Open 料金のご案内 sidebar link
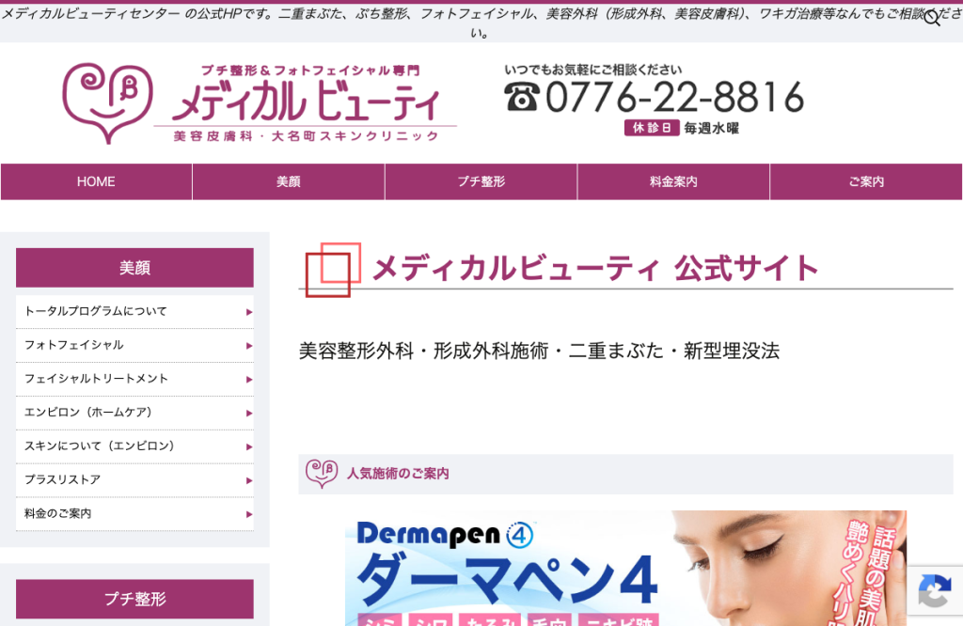Image resolution: width=963 pixels, height=626 pixels. (x=134, y=514)
